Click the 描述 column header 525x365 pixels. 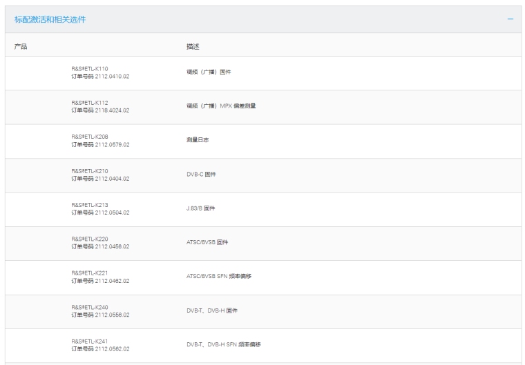tap(184, 46)
